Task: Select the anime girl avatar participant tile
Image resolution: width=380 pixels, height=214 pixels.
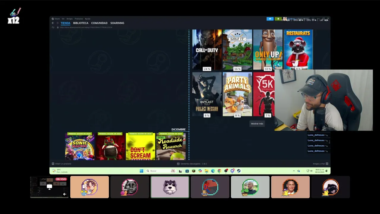Action: pos(90,187)
